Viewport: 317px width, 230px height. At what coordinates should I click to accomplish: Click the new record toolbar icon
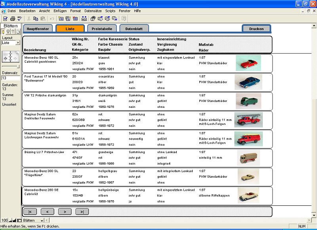pyautogui.click(x=61, y=19)
